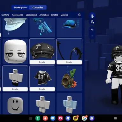This screenshot has width=122, height=122.
Task: Open the Background category
Action: tap(31, 15)
